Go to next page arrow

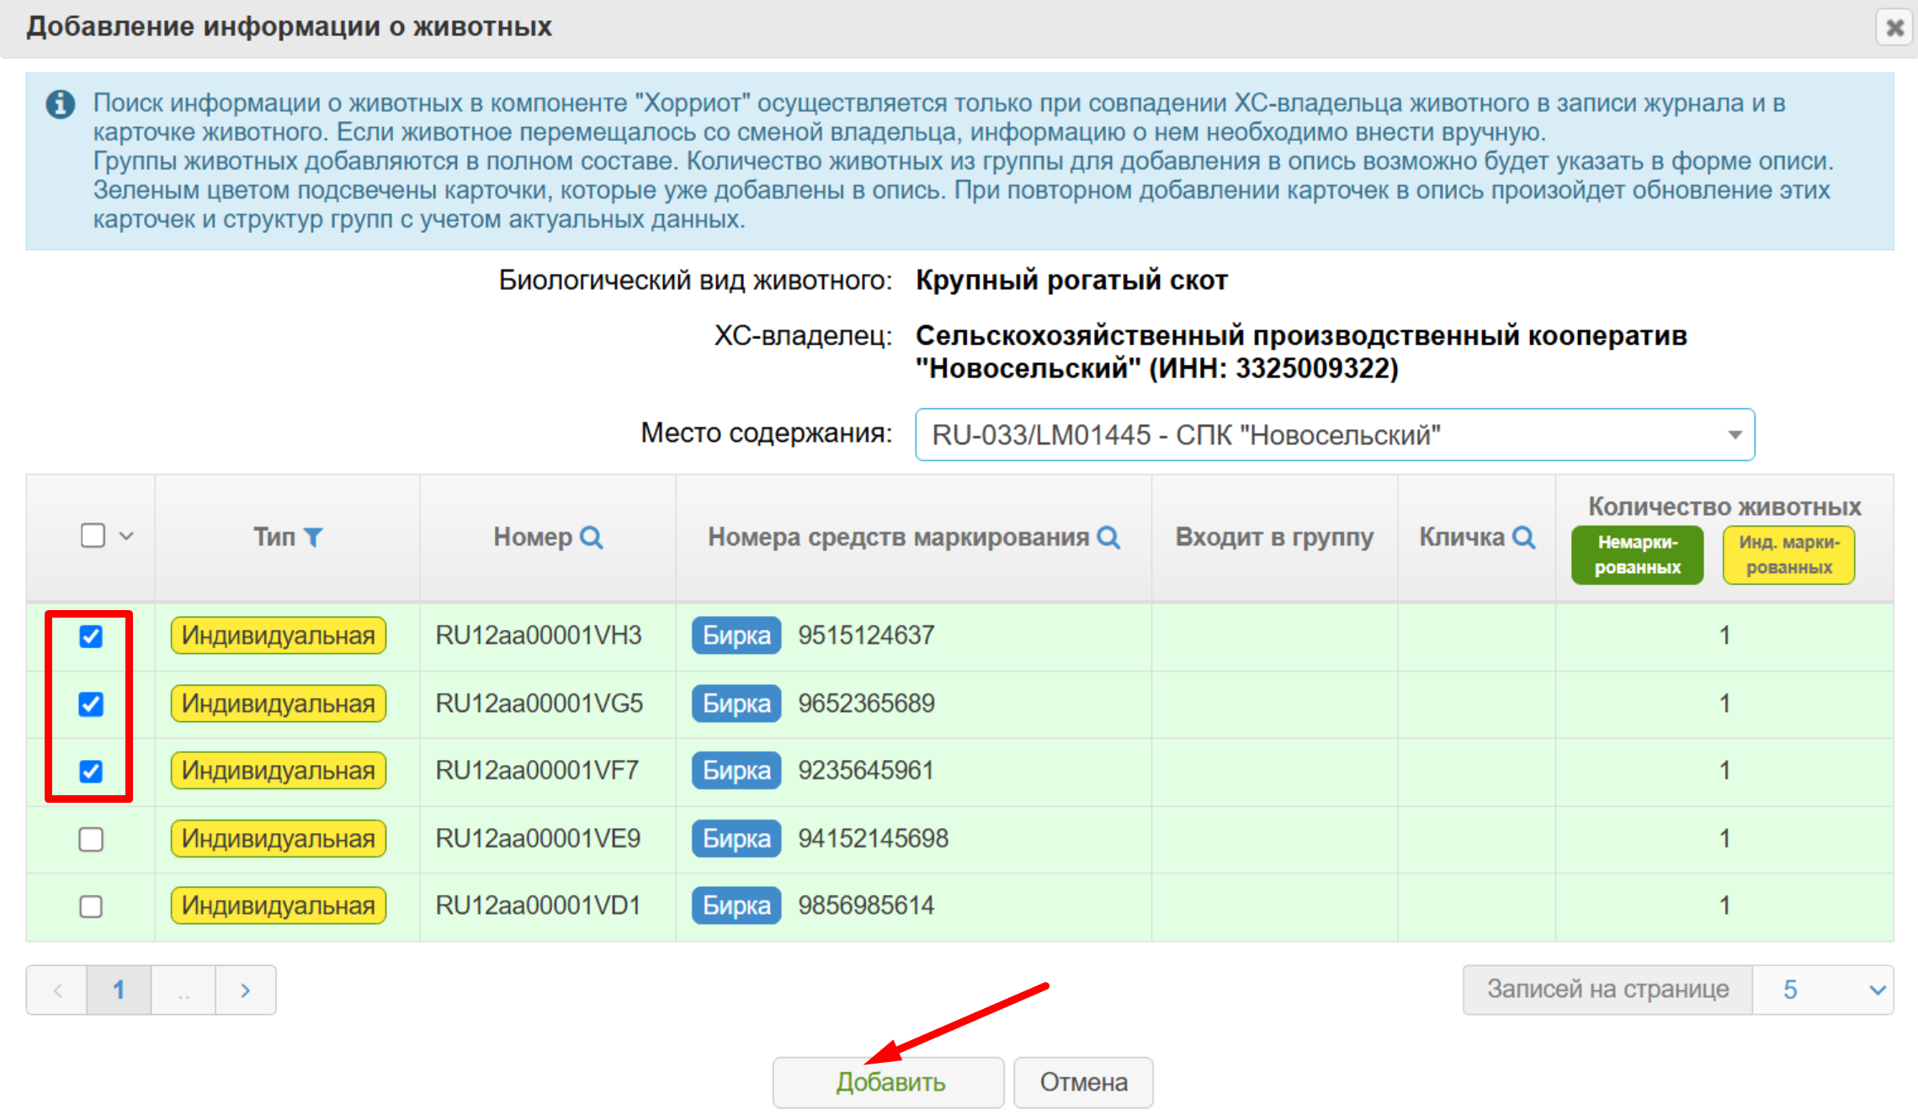pyautogui.click(x=245, y=990)
